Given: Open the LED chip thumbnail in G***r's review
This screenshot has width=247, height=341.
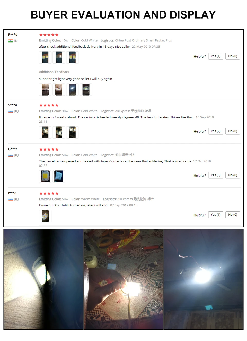Looking at the screenshot, I should pyautogui.click(x=45, y=176).
